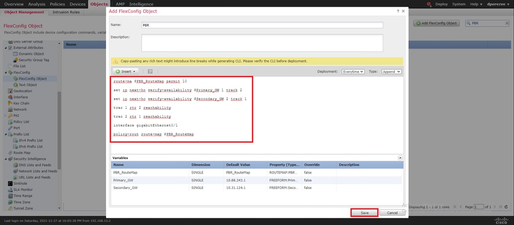
Task: Click the File List icon in sidebar
Action: coord(10,66)
